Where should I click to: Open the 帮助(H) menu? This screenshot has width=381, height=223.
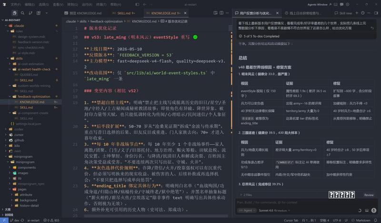point(116,4)
